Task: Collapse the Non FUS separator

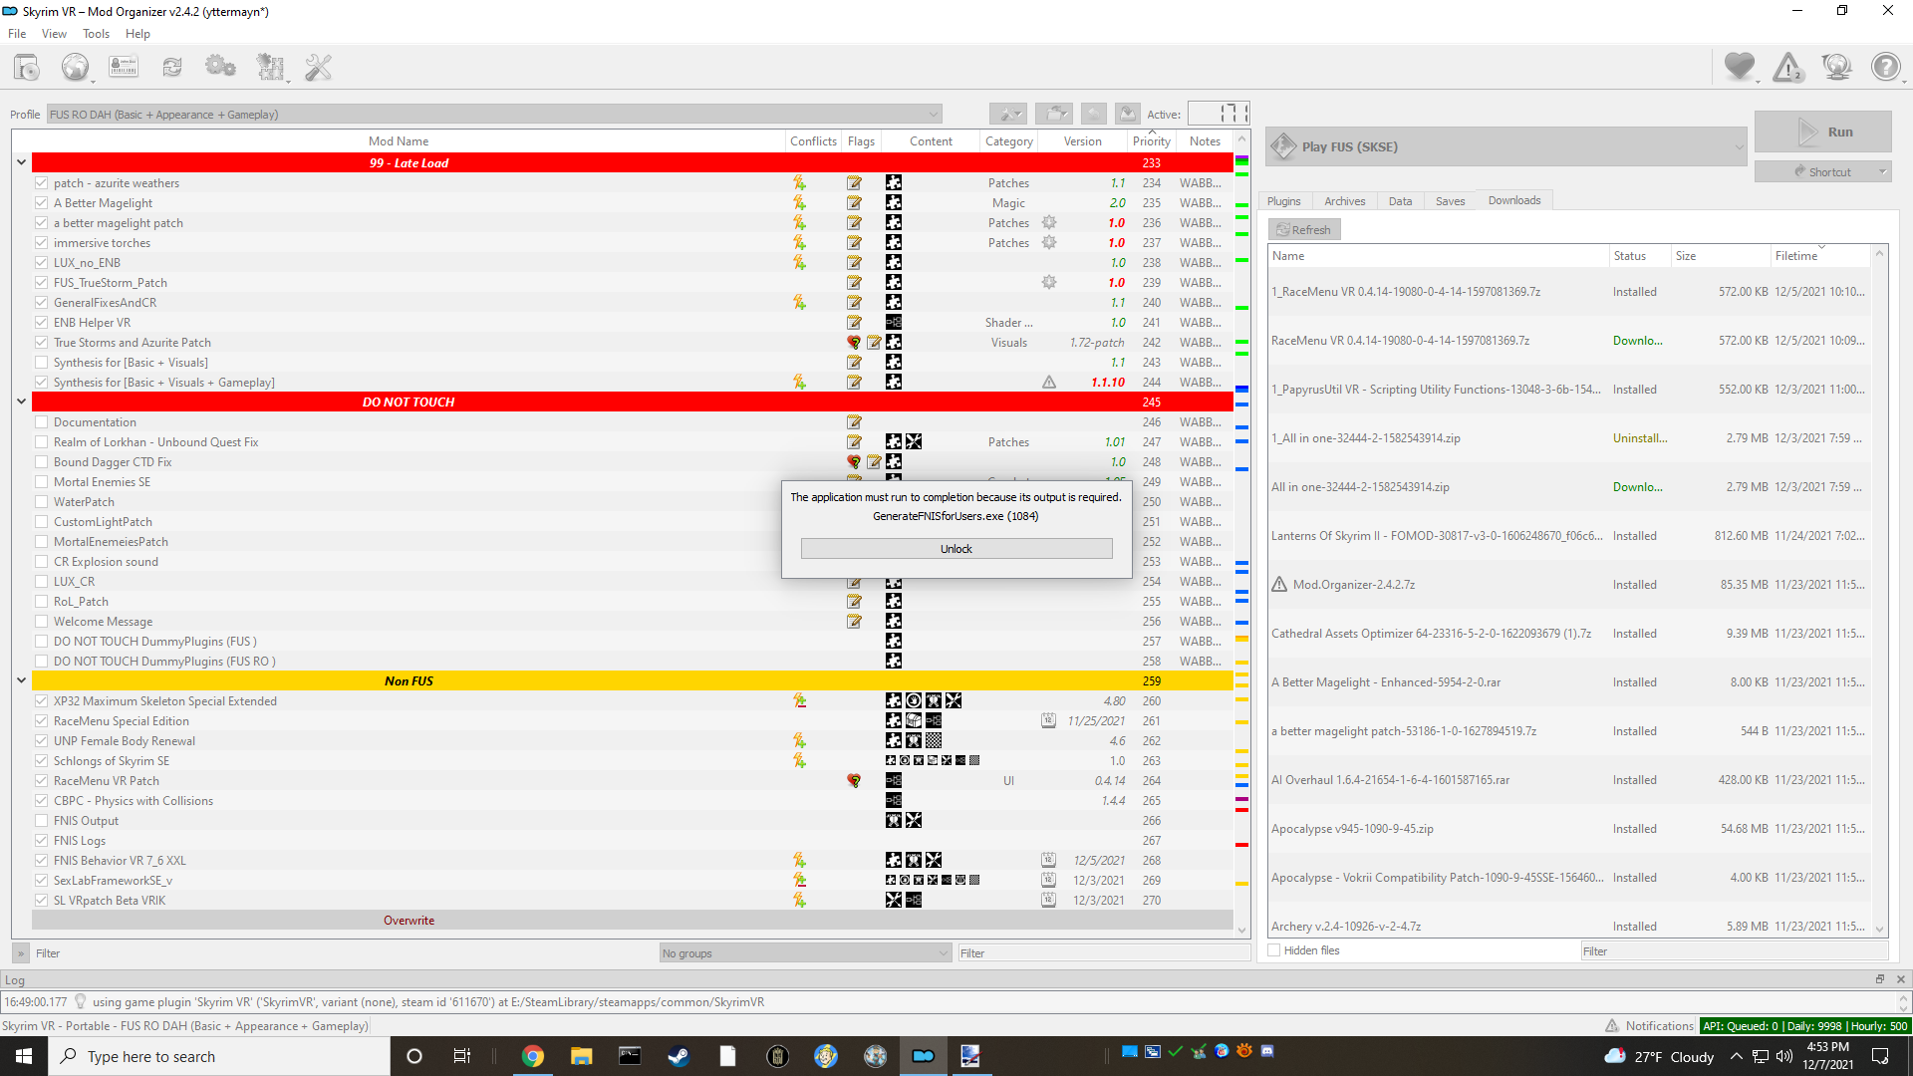Action: (21, 680)
